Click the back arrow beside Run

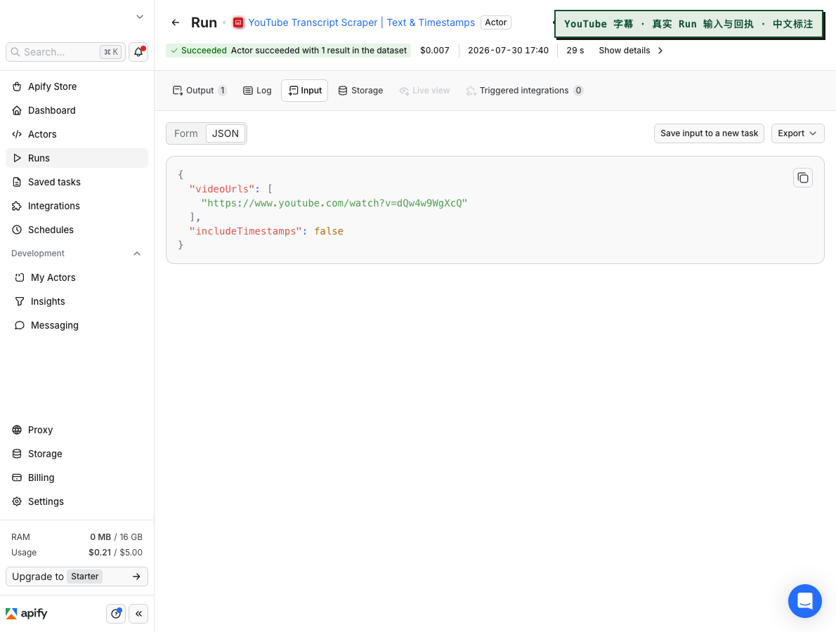coord(176,22)
